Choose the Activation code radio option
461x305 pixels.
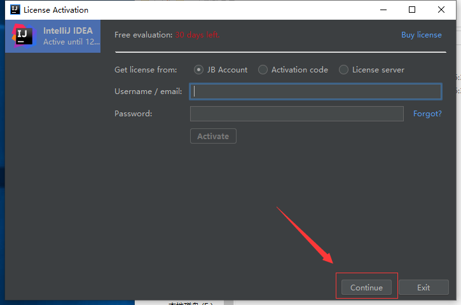point(263,70)
